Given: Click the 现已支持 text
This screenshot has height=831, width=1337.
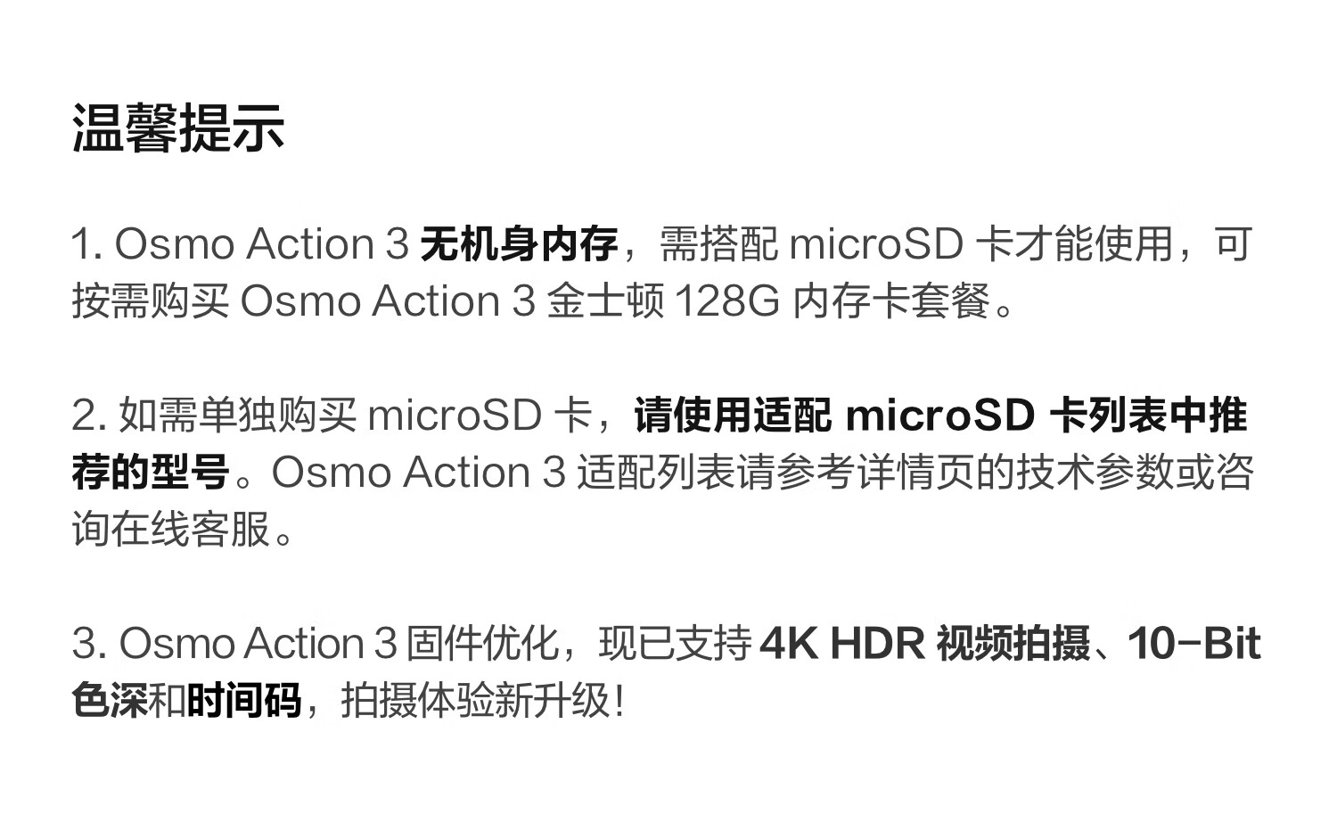Looking at the screenshot, I should pyautogui.click(x=676, y=644).
